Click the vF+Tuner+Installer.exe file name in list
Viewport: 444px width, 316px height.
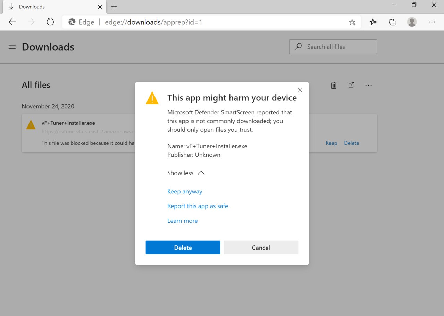point(68,123)
